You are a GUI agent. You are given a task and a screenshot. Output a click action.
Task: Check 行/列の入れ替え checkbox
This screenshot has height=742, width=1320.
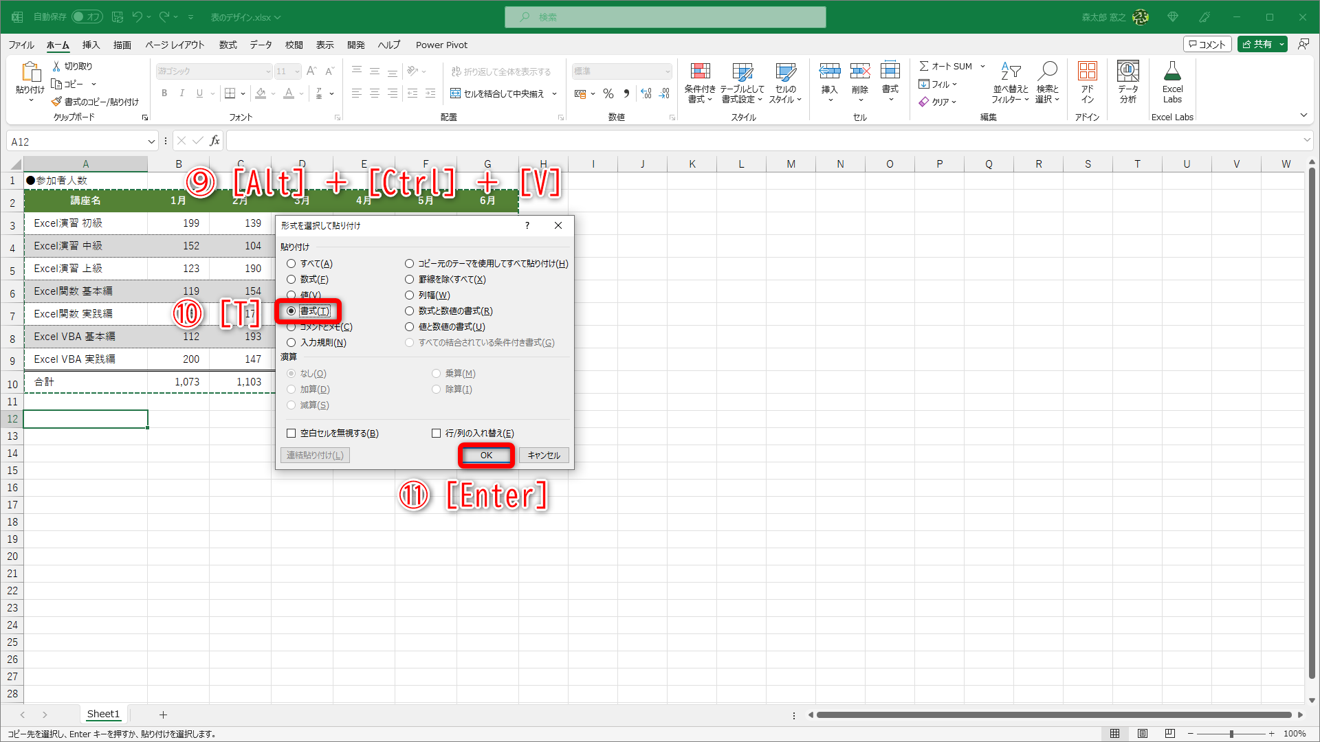(x=436, y=434)
